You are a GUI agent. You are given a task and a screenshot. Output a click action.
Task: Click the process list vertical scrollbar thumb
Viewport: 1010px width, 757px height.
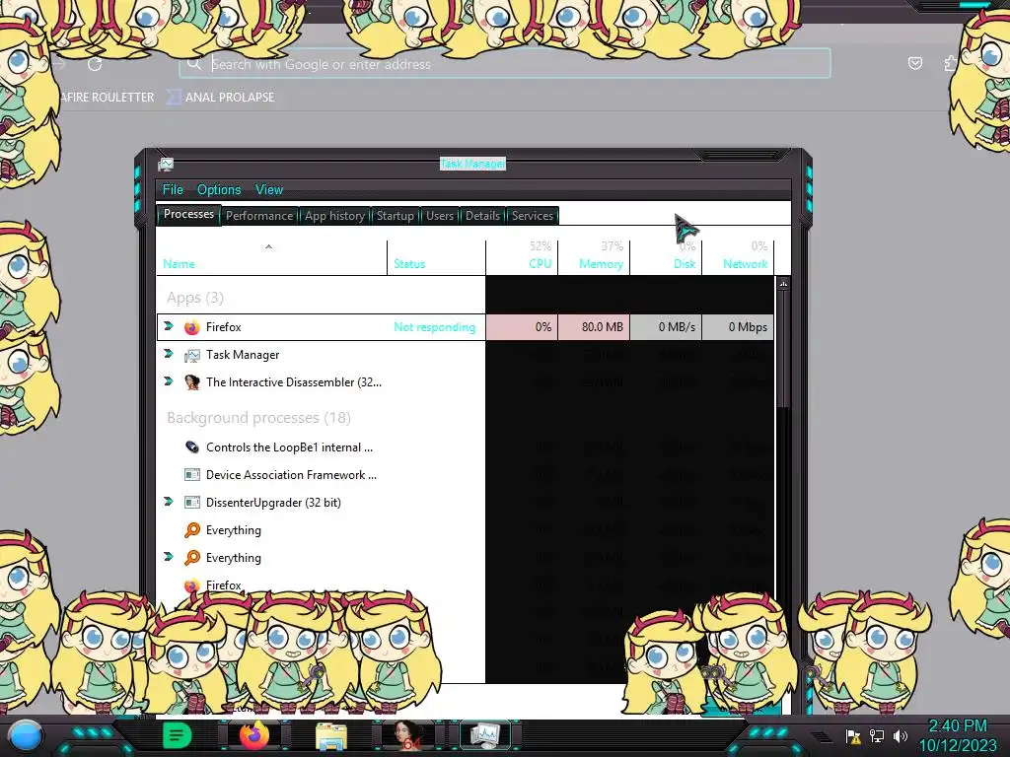click(783, 348)
